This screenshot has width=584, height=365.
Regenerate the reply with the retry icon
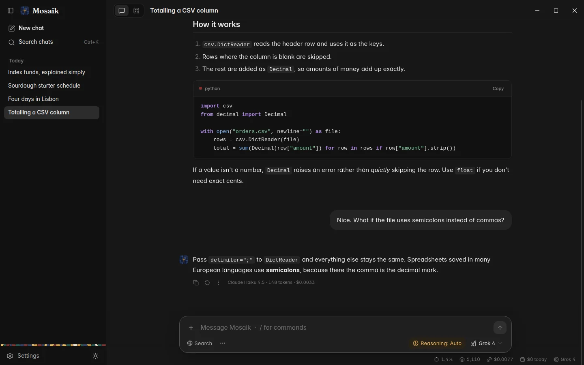207,283
